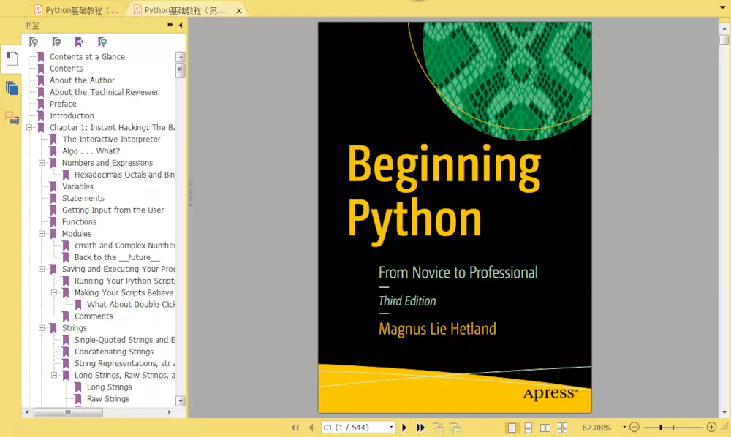Open the Contents bookmark
Screen dimensions: 731x437
pos(67,69)
